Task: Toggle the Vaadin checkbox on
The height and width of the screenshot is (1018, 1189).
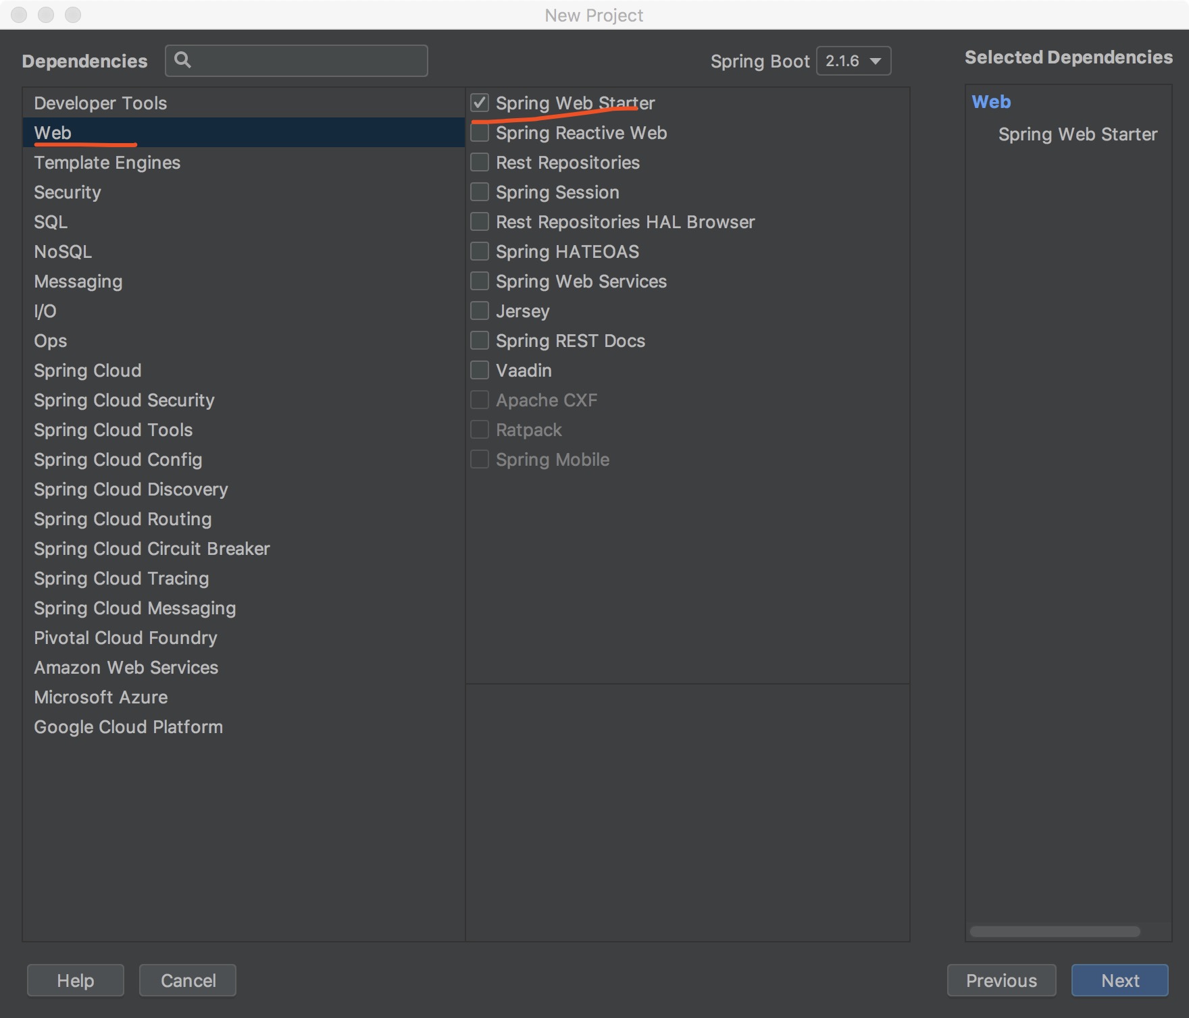Action: click(480, 371)
